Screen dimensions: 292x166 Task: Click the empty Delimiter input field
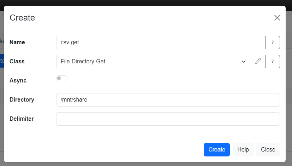pyautogui.click(x=168, y=119)
